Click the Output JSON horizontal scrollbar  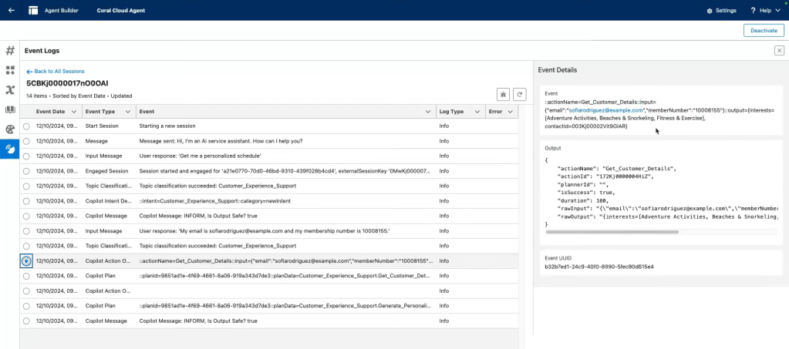coord(602,232)
